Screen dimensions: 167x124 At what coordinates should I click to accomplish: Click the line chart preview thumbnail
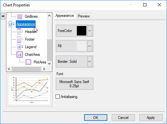click(x=29, y=90)
